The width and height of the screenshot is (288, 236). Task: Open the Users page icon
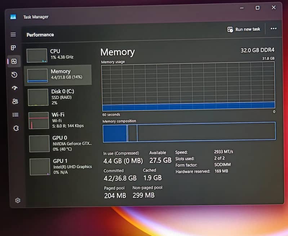(x=15, y=101)
